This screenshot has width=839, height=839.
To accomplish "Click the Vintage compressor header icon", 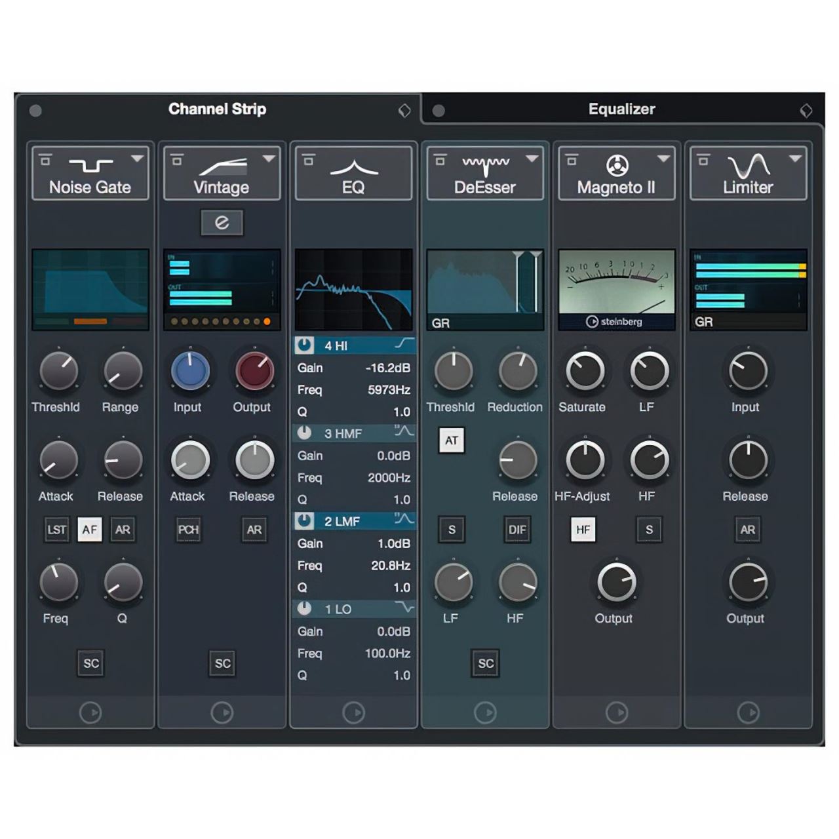I will tap(222, 166).
